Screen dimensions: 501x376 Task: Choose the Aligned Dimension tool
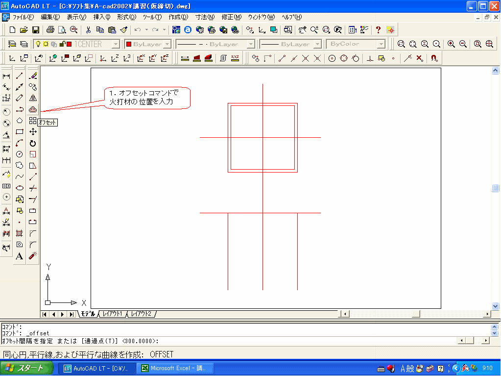(6, 87)
